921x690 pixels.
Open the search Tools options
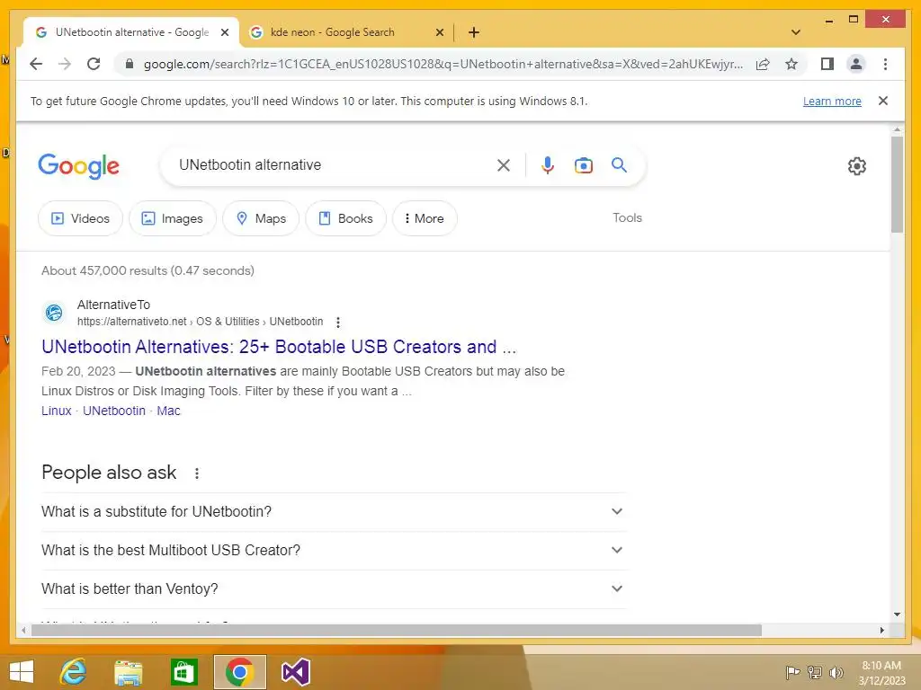(x=627, y=217)
